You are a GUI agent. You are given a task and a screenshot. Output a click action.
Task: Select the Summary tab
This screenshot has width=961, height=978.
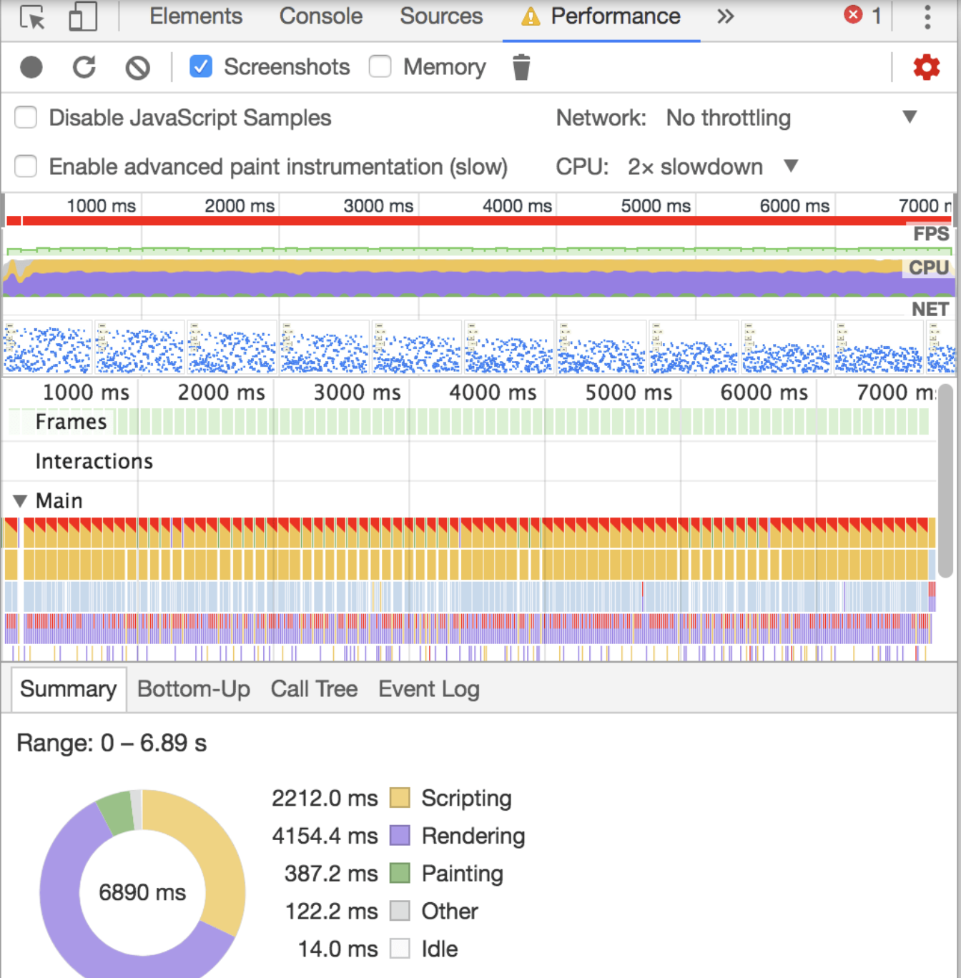point(69,688)
